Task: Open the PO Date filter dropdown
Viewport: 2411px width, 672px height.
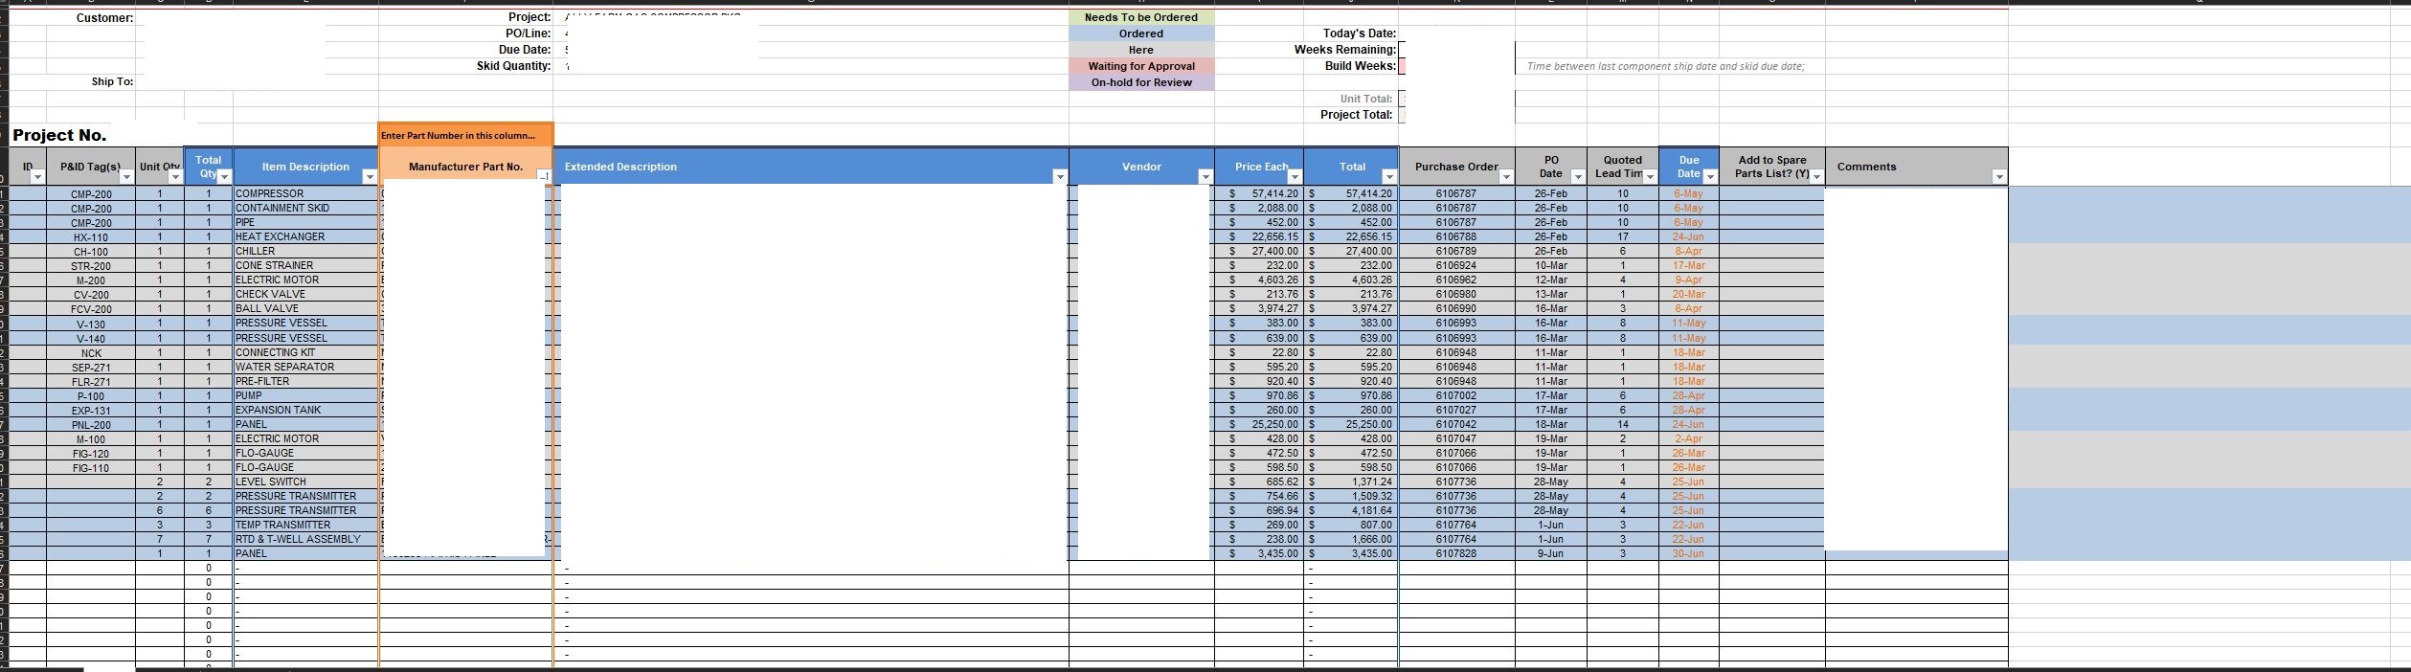Action: (1578, 177)
